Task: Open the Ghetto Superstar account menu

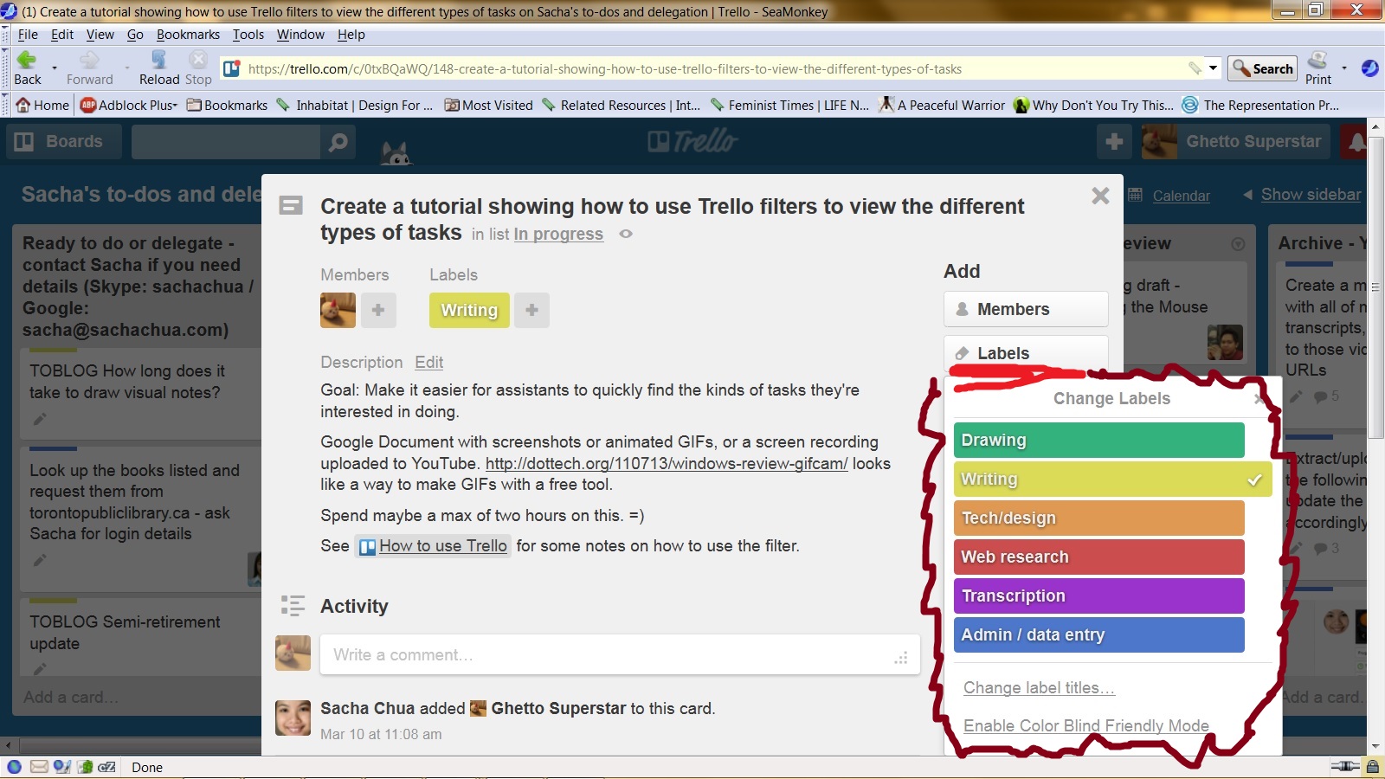Action: click(x=1235, y=141)
